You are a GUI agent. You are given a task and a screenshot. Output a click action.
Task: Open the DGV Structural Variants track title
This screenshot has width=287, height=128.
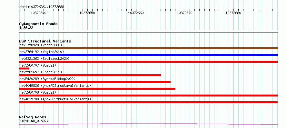45,41
